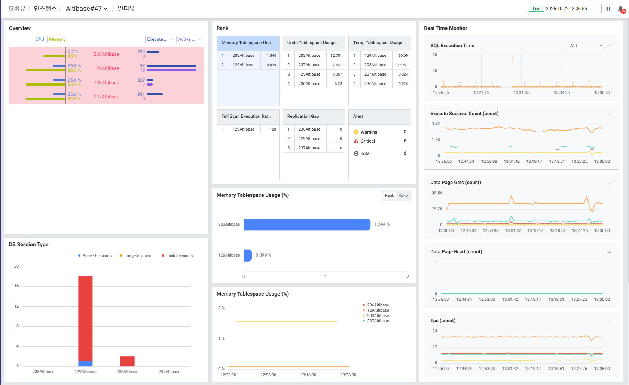The width and height of the screenshot is (629, 385).
Task: Go to the 인스턴스 breadcrumb
Action: tap(45, 9)
